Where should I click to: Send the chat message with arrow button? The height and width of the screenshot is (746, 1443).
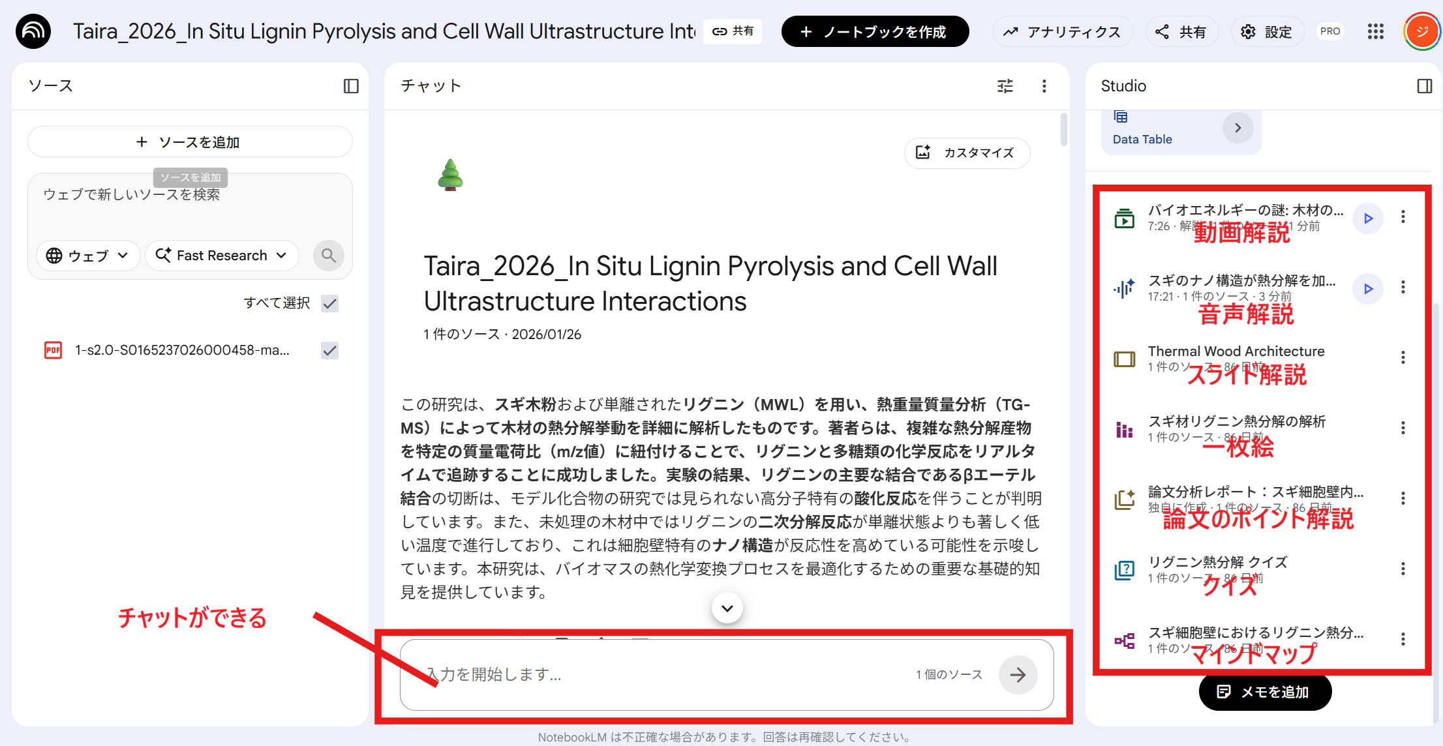click(1018, 675)
